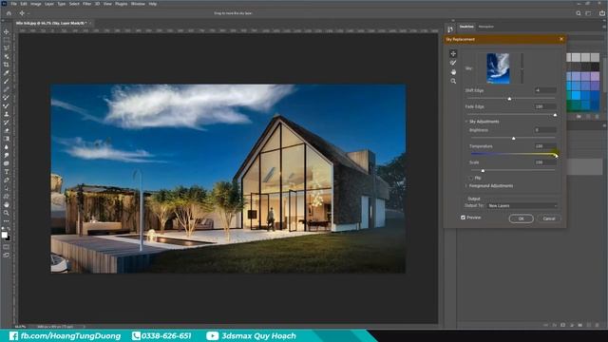Click the Temperature value field
This screenshot has width=608, height=342.
pos(545,146)
